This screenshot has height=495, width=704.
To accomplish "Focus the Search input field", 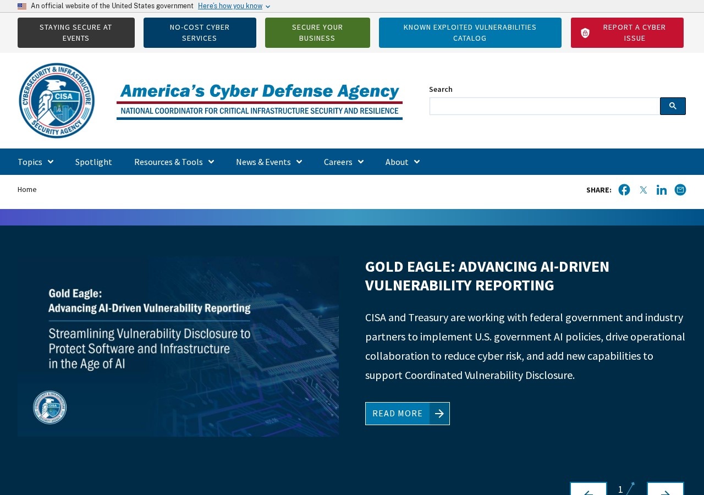I will 544,106.
